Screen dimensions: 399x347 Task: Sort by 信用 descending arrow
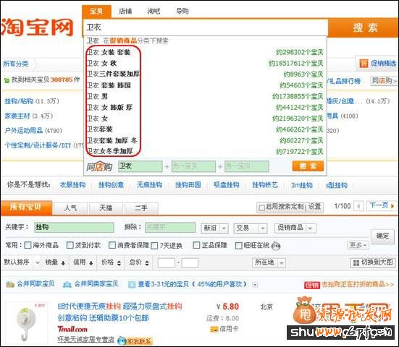coord(91,263)
